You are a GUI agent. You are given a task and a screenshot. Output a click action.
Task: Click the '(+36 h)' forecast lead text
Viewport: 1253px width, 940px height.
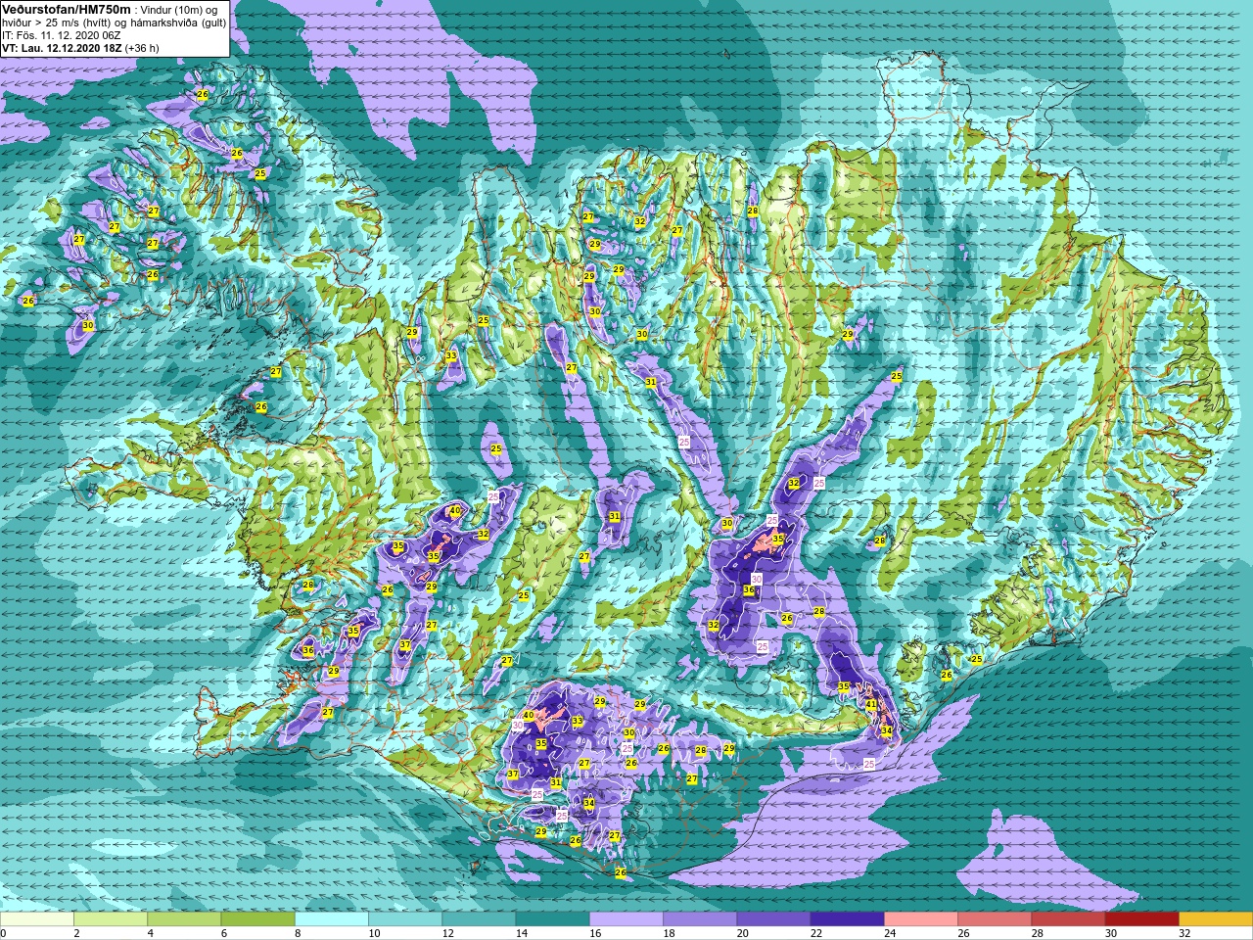pos(142,48)
